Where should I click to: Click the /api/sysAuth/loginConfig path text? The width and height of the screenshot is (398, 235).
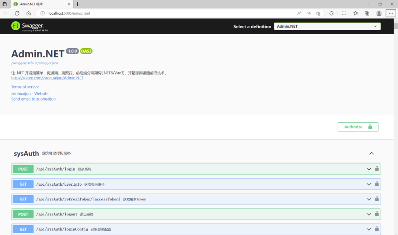click(62, 229)
